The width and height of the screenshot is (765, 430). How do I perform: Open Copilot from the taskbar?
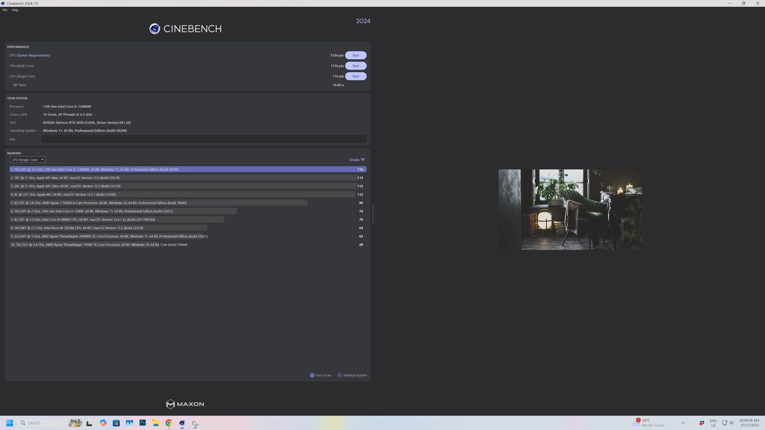[103, 423]
